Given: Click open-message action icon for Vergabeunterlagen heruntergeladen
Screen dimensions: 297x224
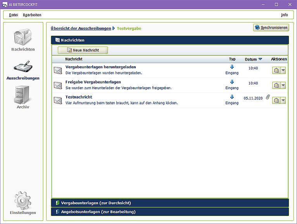Looking at the screenshot, I should point(276,70).
